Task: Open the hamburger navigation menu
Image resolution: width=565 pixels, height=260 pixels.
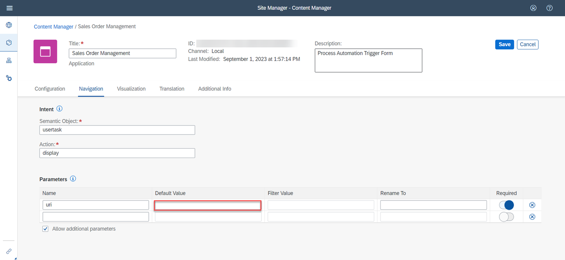Action: coord(9,8)
